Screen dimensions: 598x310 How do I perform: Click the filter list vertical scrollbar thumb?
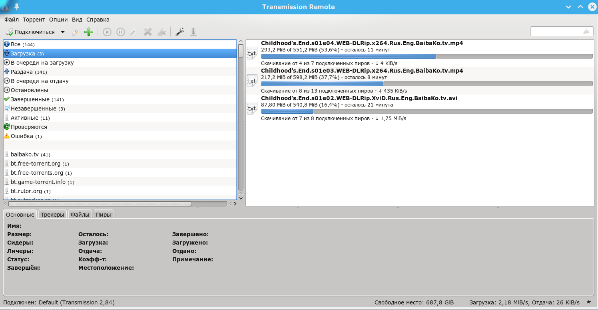pos(241,50)
